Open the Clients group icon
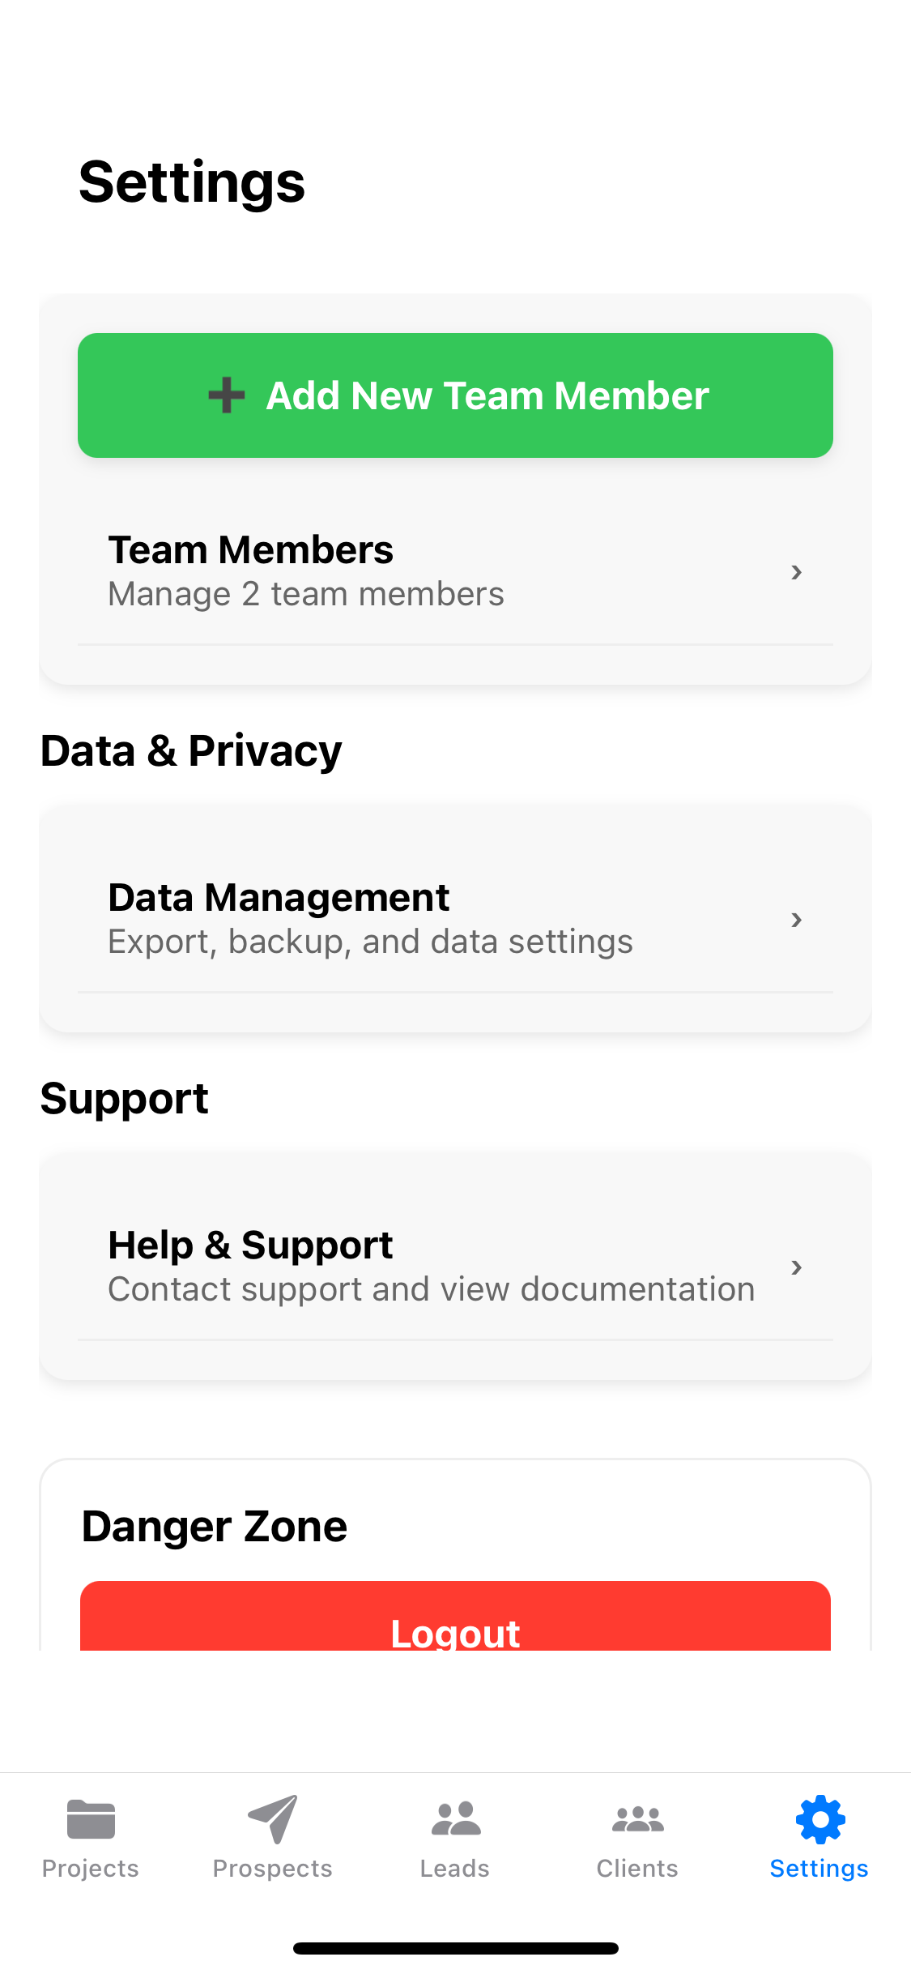Screen dimensions: 911x1974 tap(638, 1819)
